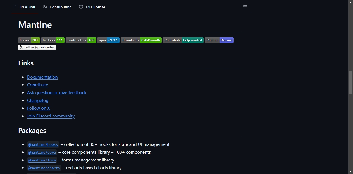Click the Follow @mantinedev X button

37,47
